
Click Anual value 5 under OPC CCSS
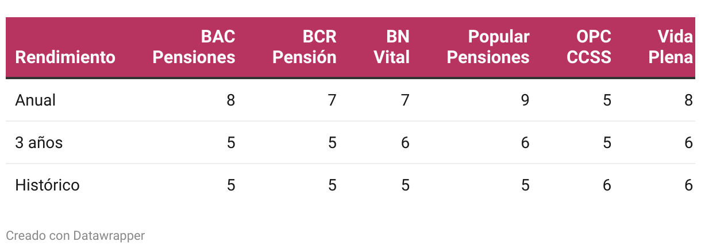[x=607, y=100]
